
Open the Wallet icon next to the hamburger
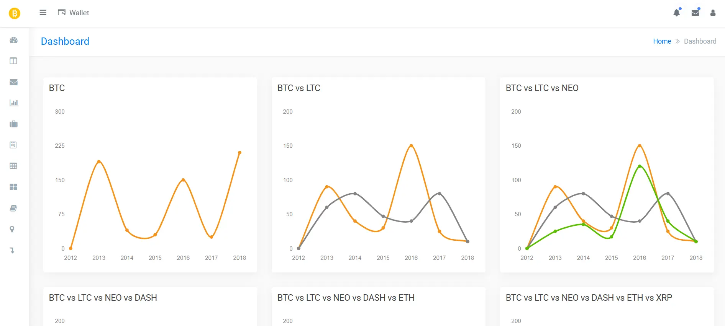[61, 12]
